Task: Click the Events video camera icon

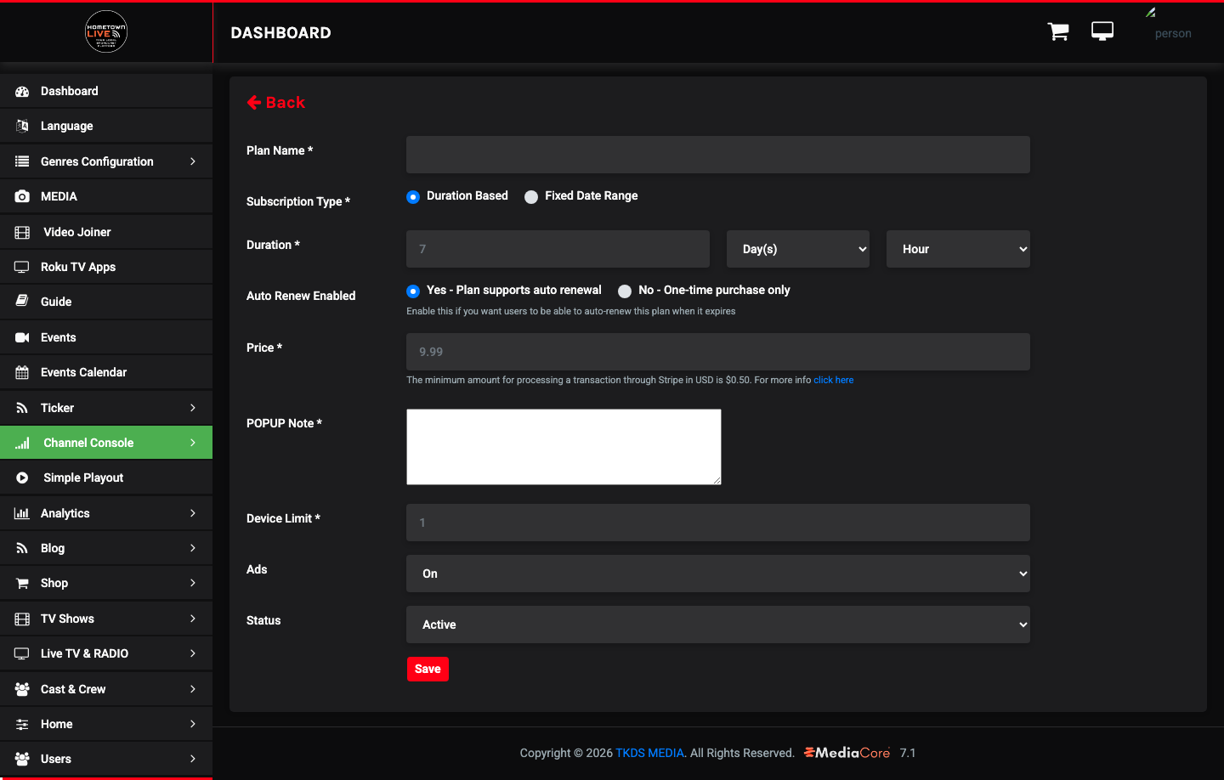Action: coord(22,337)
